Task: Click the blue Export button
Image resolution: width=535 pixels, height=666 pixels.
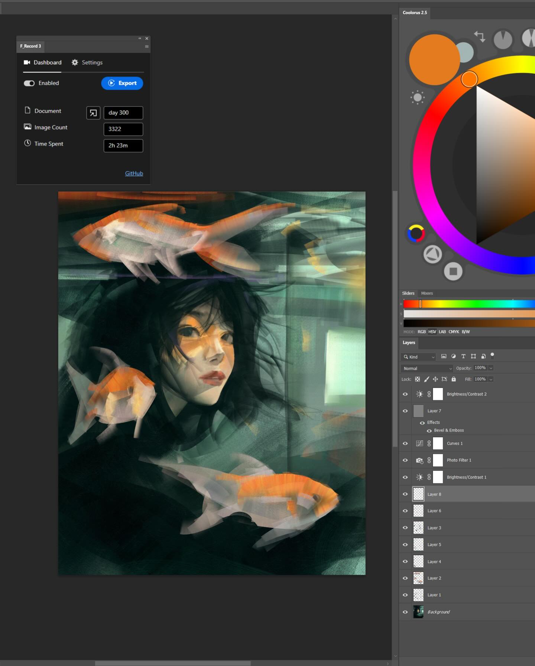Action: 122,83
